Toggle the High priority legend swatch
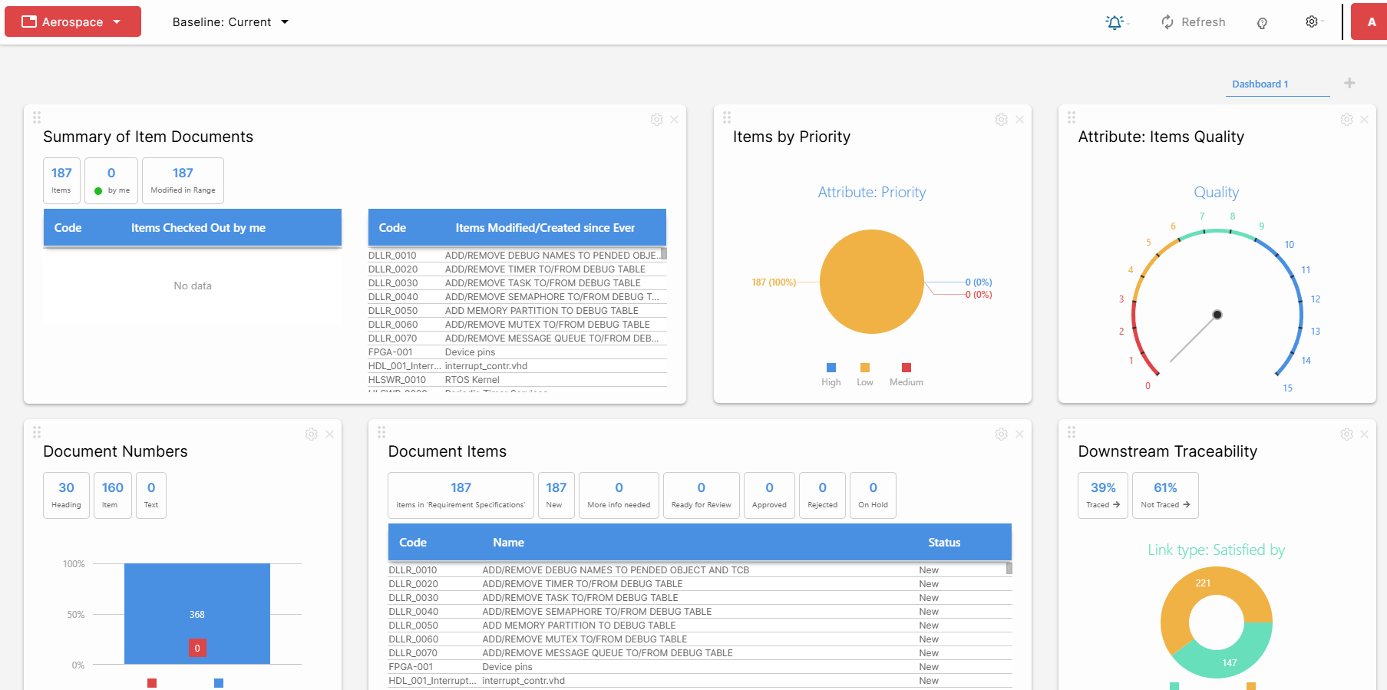This screenshot has width=1387, height=690. 831,368
